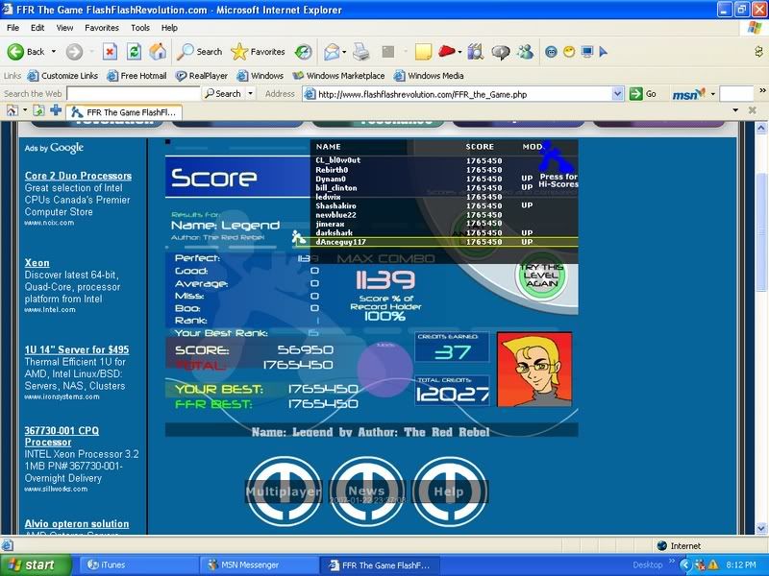Open the Favorites menu
The height and width of the screenshot is (576, 769).
101,28
